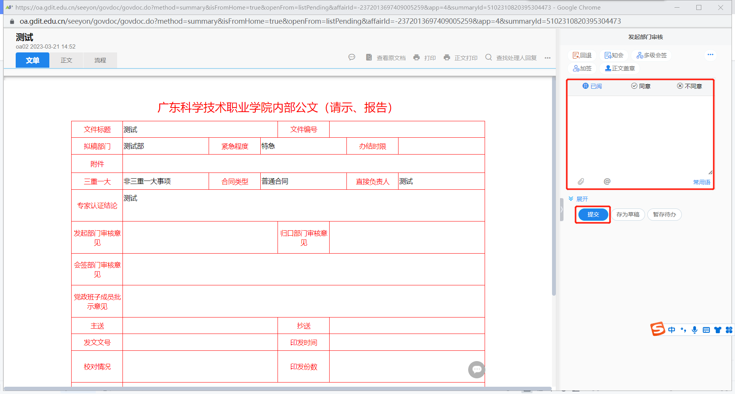
Task: Click the 多级会签 action
Action: pos(652,55)
